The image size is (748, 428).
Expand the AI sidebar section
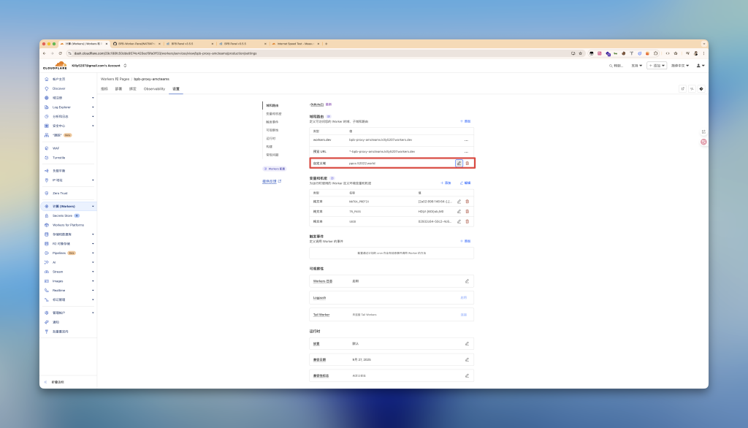pos(92,262)
